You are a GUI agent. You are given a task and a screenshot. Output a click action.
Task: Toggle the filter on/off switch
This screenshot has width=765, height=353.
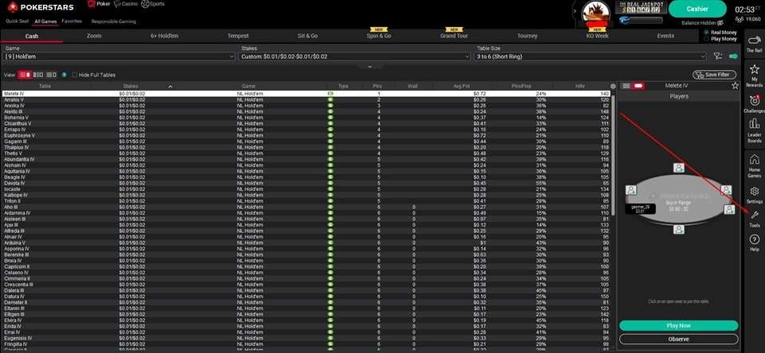coord(732,56)
